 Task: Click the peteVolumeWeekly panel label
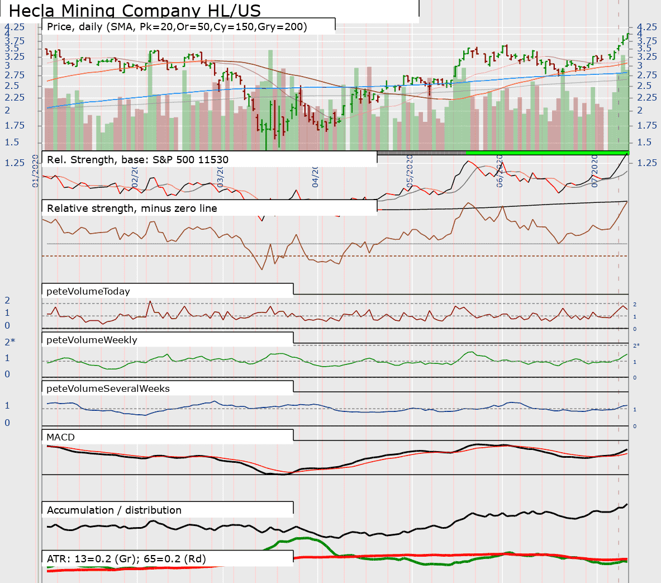(92, 340)
